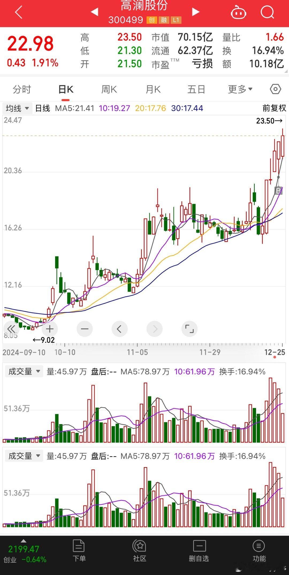Tap stock name 高澜股份
289x575 pixels.
tap(144, 5)
